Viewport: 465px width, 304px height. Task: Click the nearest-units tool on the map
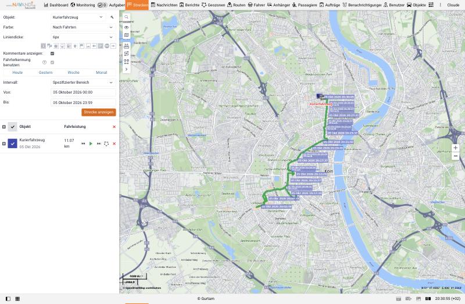(x=126, y=62)
